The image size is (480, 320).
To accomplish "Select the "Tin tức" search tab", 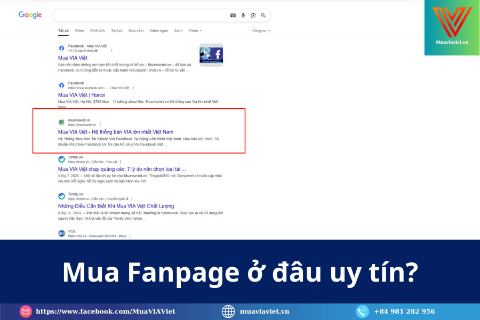I will 117,30.
